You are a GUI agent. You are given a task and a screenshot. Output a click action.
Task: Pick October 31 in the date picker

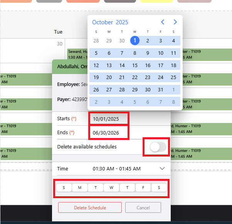[x=161, y=89]
